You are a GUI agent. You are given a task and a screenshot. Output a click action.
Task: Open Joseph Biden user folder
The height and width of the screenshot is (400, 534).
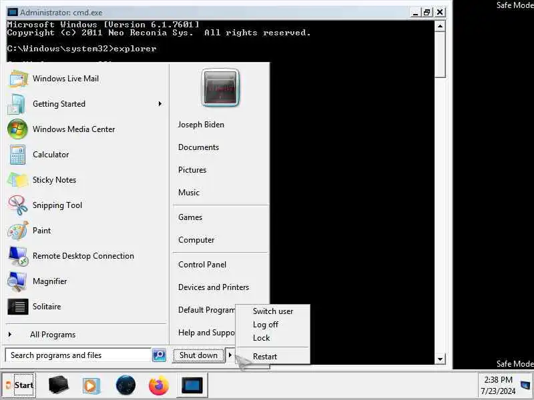click(x=201, y=125)
